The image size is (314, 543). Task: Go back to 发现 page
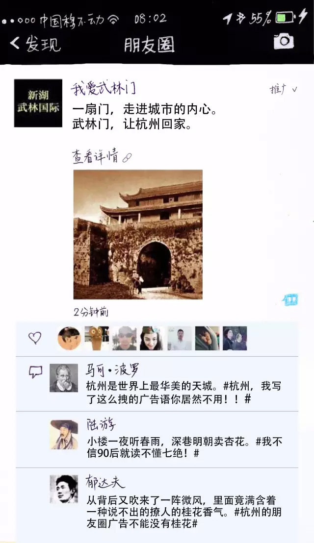click(x=35, y=44)
